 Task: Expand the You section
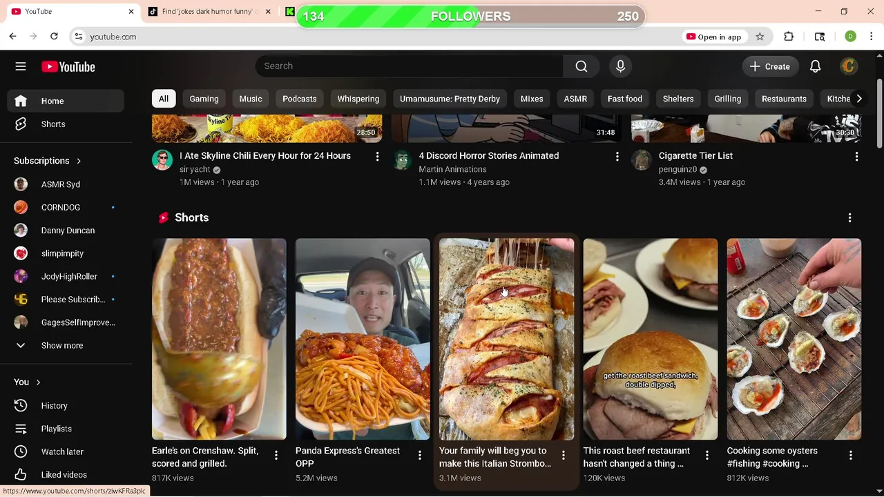click(28, 382)
